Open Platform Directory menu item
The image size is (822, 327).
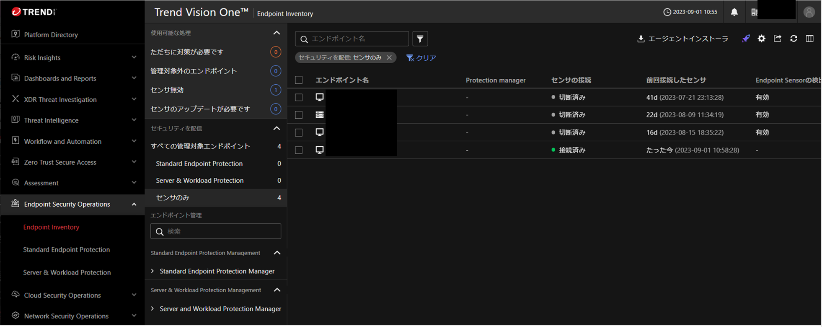[x=51, y=35]
